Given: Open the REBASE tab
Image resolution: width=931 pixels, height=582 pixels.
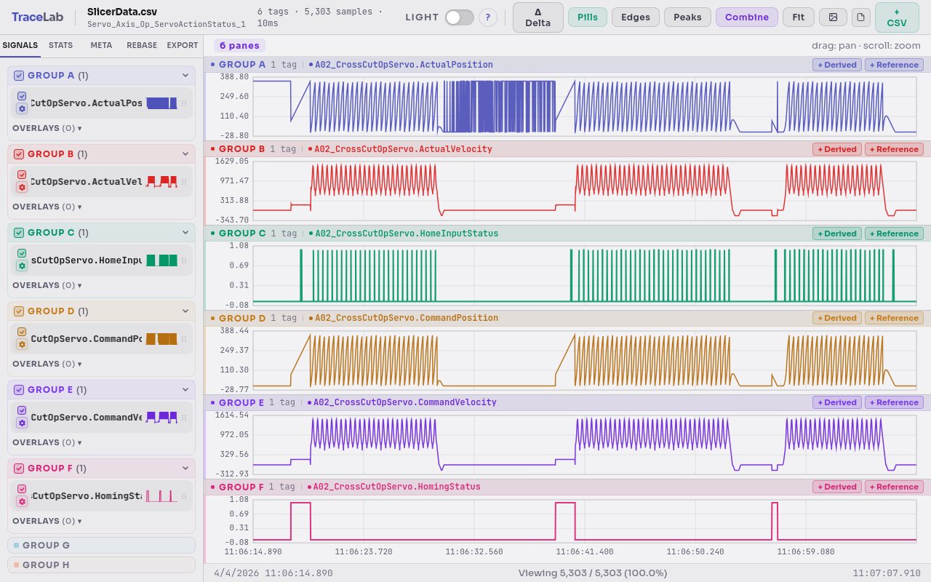Looking at the screenshot, I should click(x=142, y=45).
